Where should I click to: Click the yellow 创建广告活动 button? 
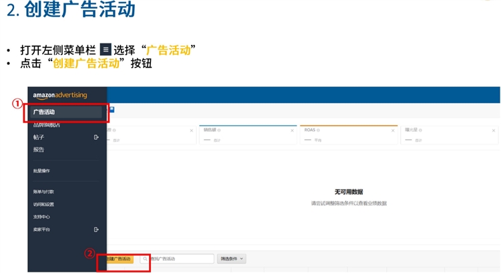(120, 259)
